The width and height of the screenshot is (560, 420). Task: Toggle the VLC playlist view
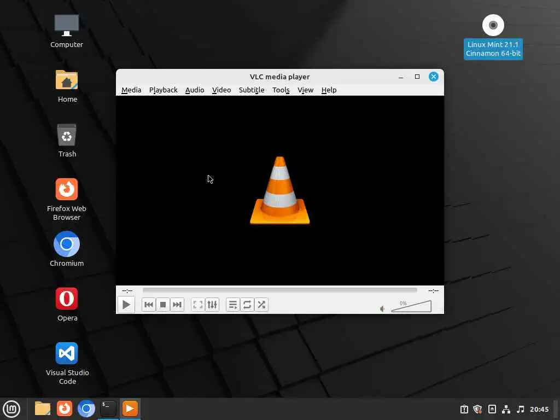pos(233,305)
